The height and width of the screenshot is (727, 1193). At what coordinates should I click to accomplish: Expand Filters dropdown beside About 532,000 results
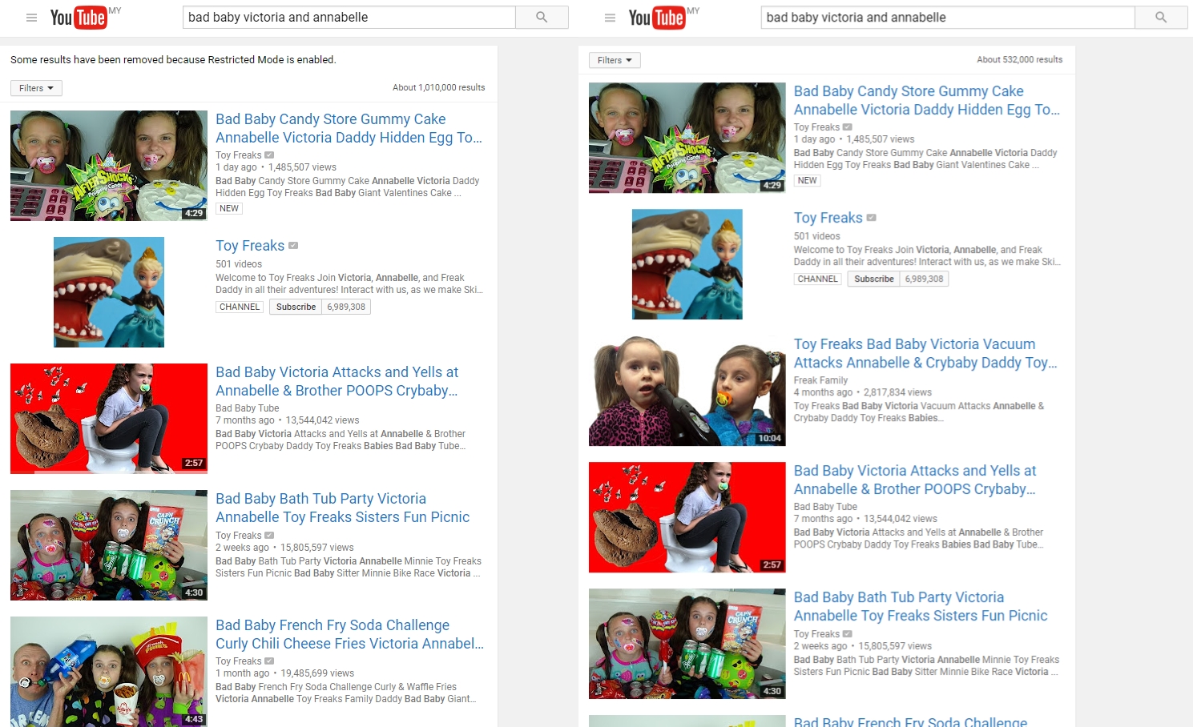(615, 60)
